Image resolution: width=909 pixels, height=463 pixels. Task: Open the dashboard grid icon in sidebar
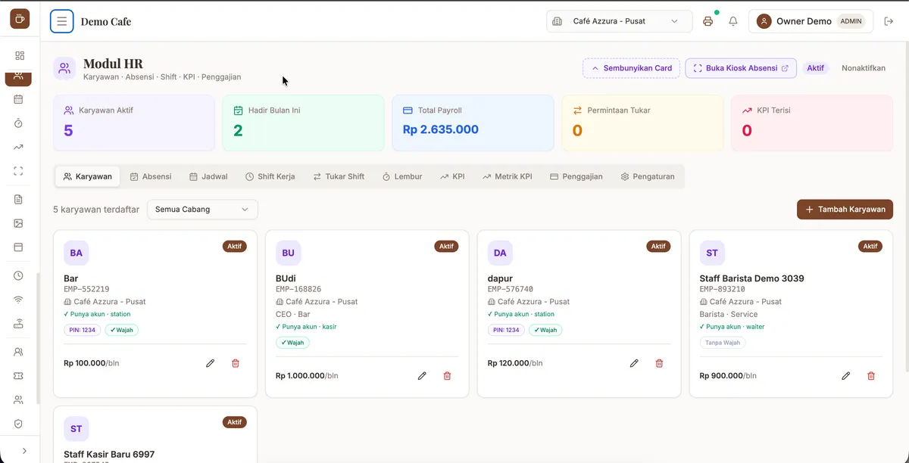tap(20, 55)
